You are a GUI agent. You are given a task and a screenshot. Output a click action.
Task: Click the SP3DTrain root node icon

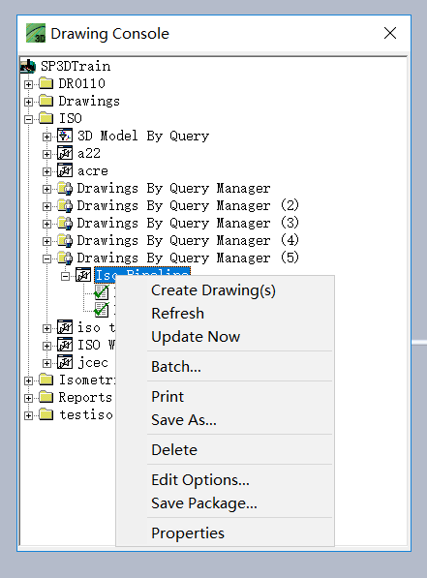(28, 67)
